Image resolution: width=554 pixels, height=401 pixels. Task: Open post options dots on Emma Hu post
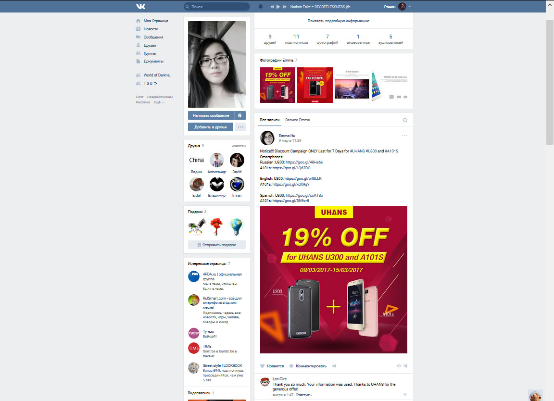(x=404, y=136)
